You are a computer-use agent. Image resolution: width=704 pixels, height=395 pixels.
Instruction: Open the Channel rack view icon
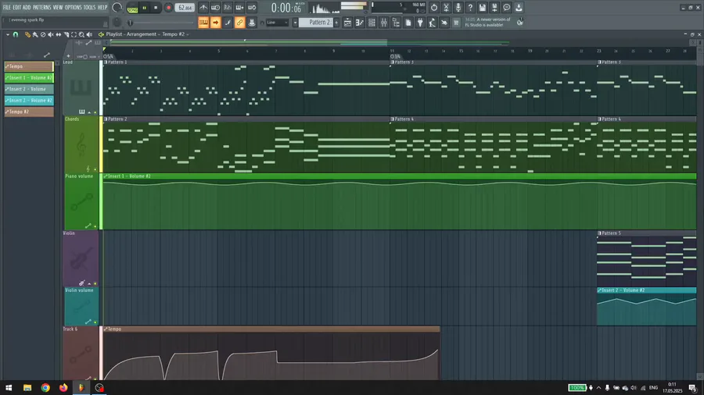tap(372, 23)
